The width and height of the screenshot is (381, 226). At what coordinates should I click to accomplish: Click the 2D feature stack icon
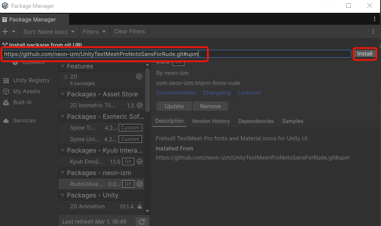(65, 77)
